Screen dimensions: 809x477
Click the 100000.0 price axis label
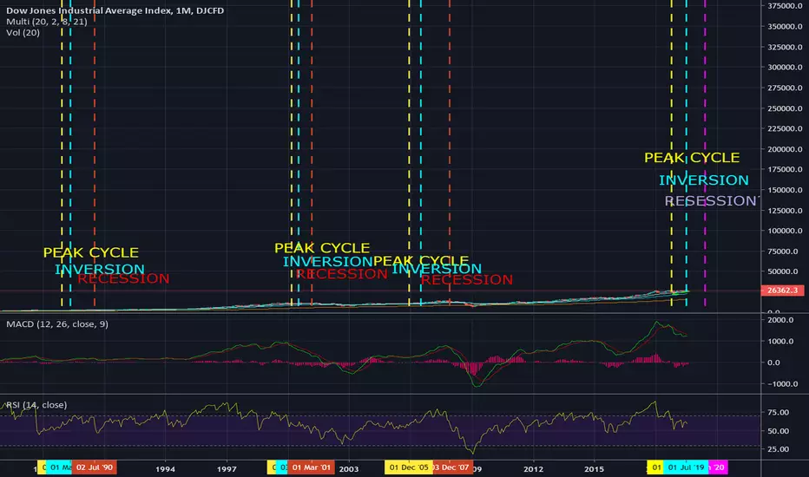pos(785,231)
